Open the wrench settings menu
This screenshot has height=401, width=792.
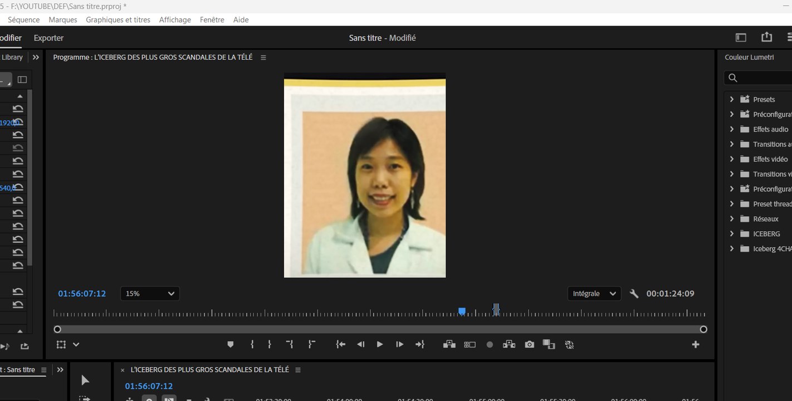point(634,294)
